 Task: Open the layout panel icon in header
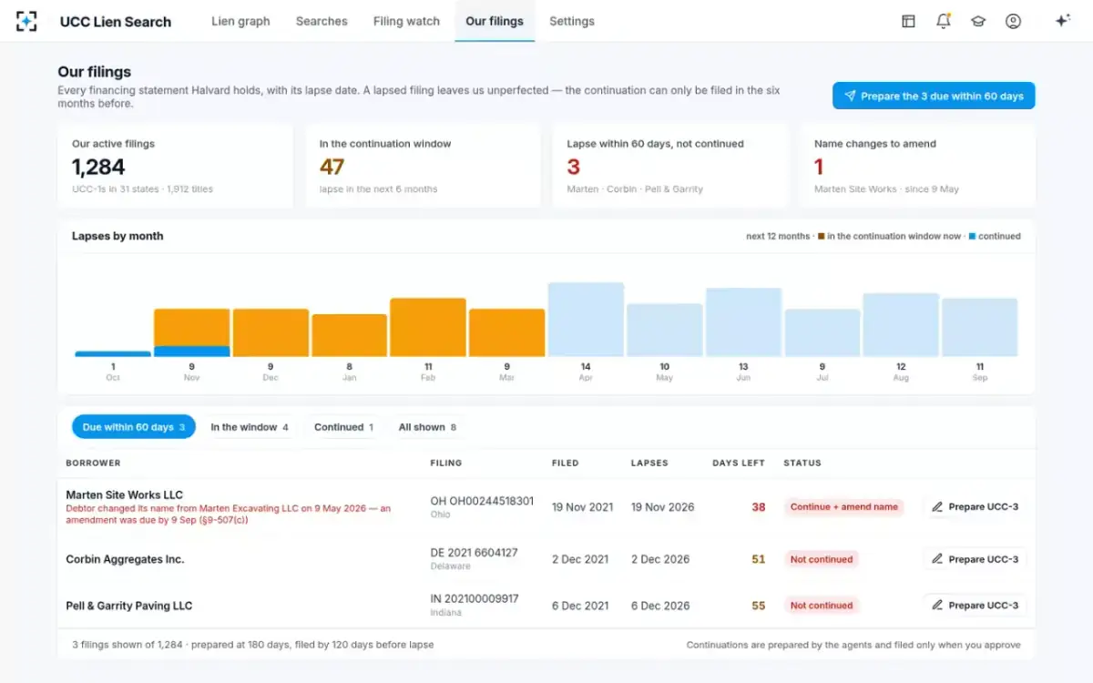[x=908, y=21]
